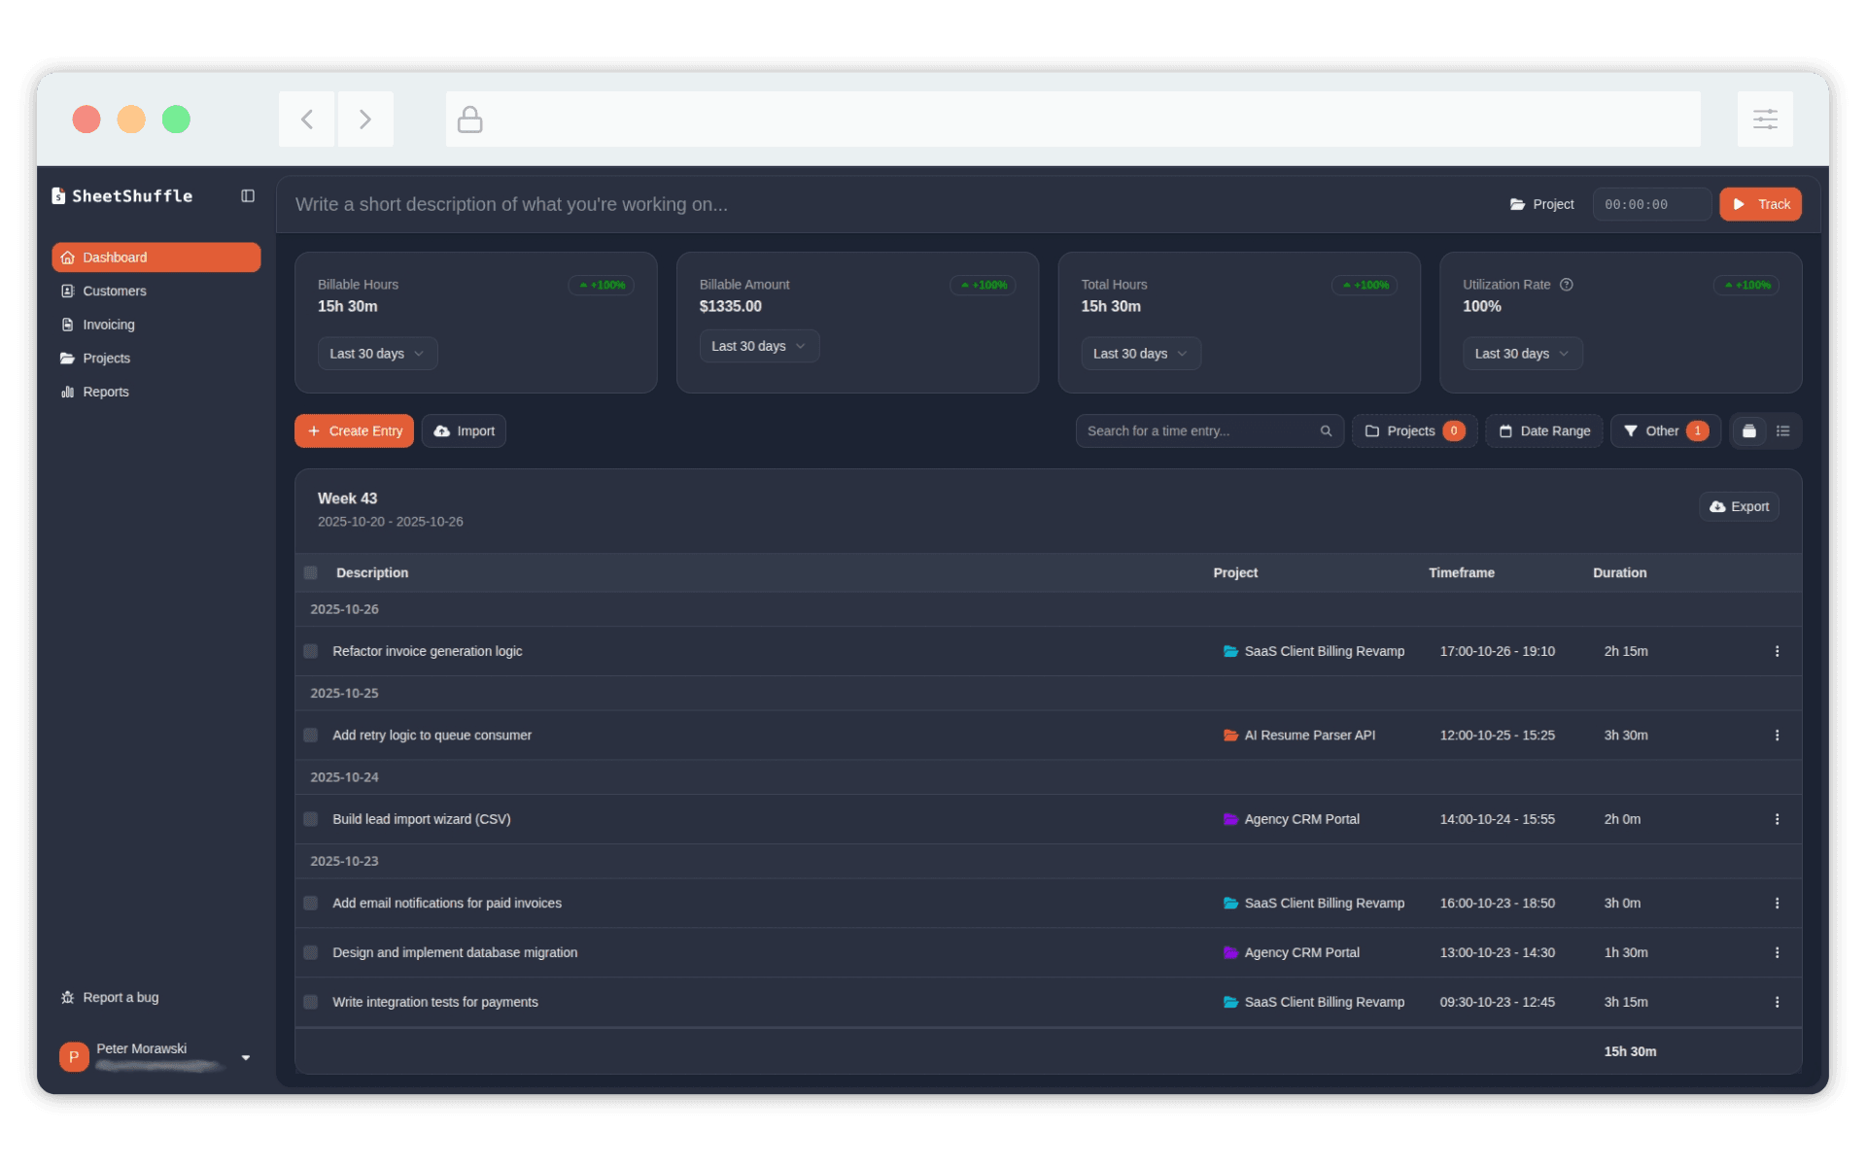The width and height of the screenshot is (1866, 1166).
Task: Check the 'Add retry logic to queue consumer' entry
Action: click(x=311, y=735)
